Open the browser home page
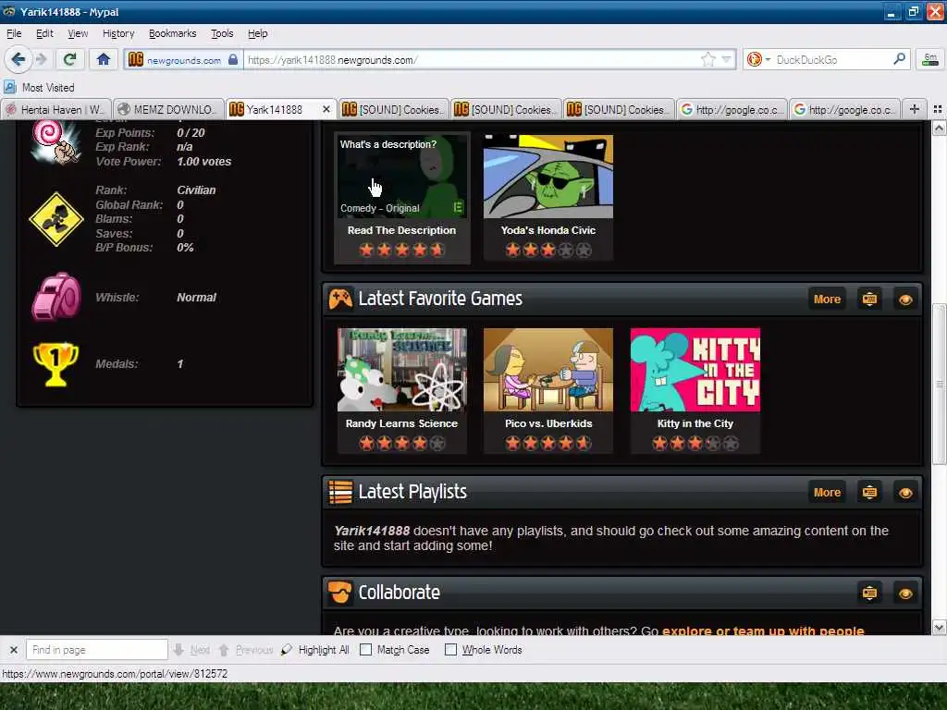 tap(104, 59)
